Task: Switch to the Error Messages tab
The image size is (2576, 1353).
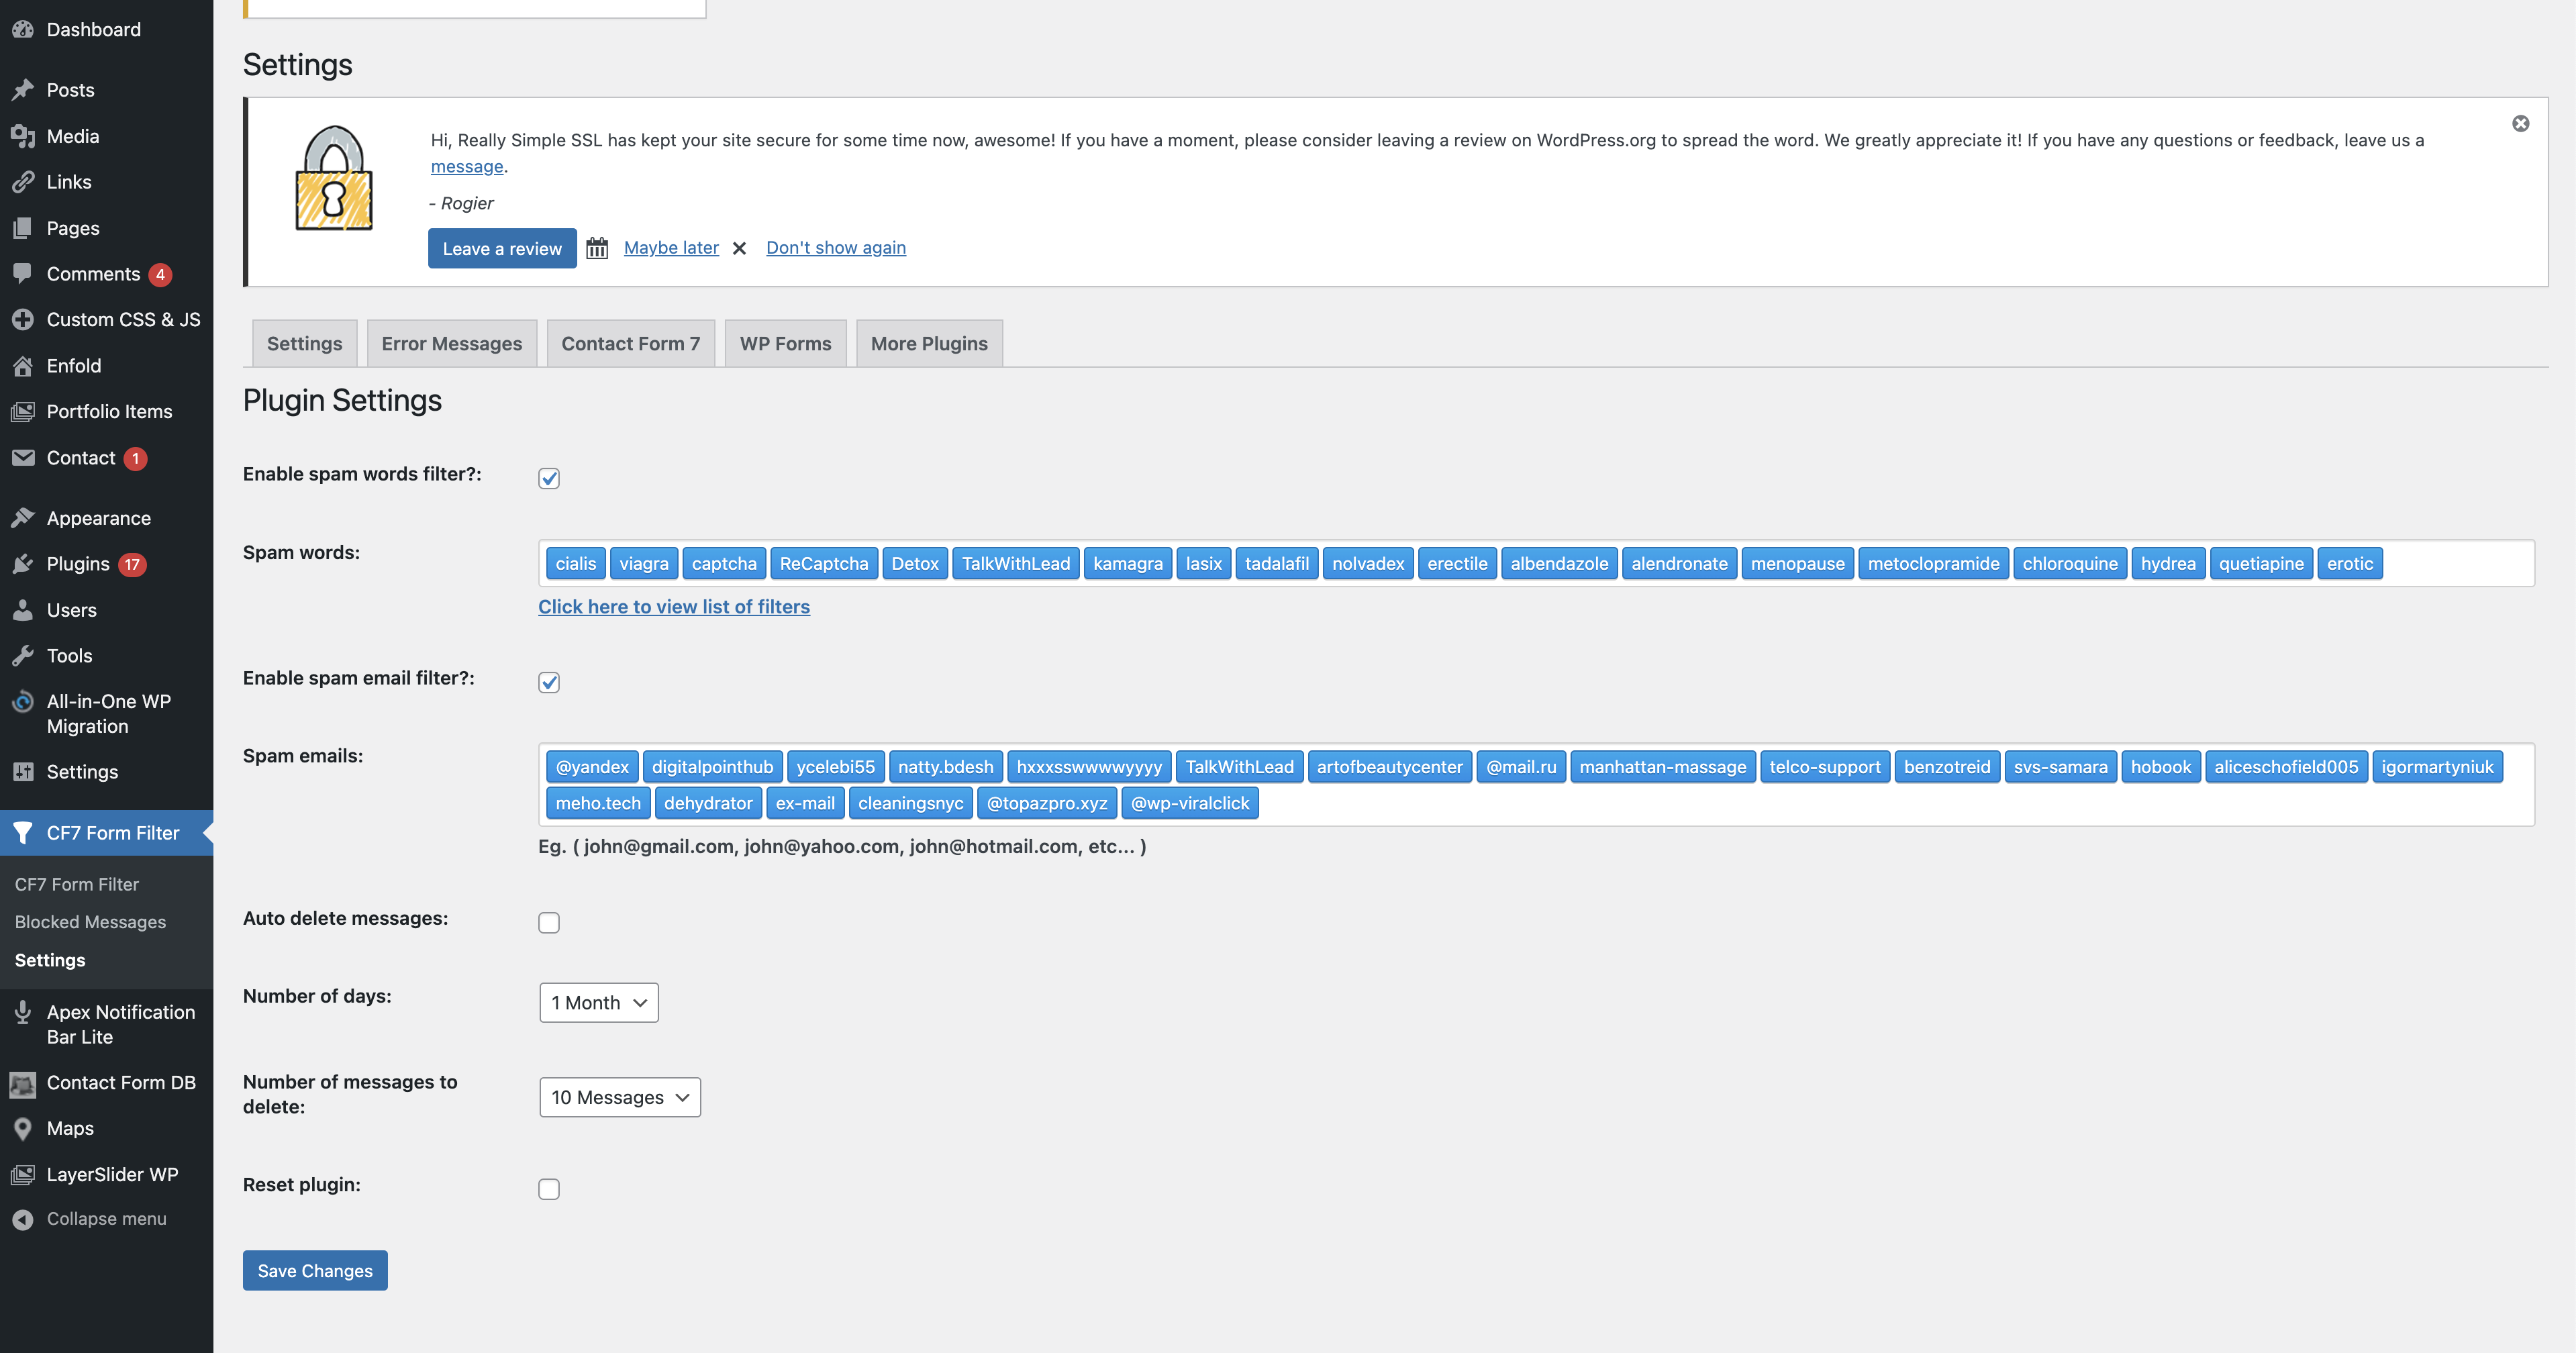Action: coord(452,343)
